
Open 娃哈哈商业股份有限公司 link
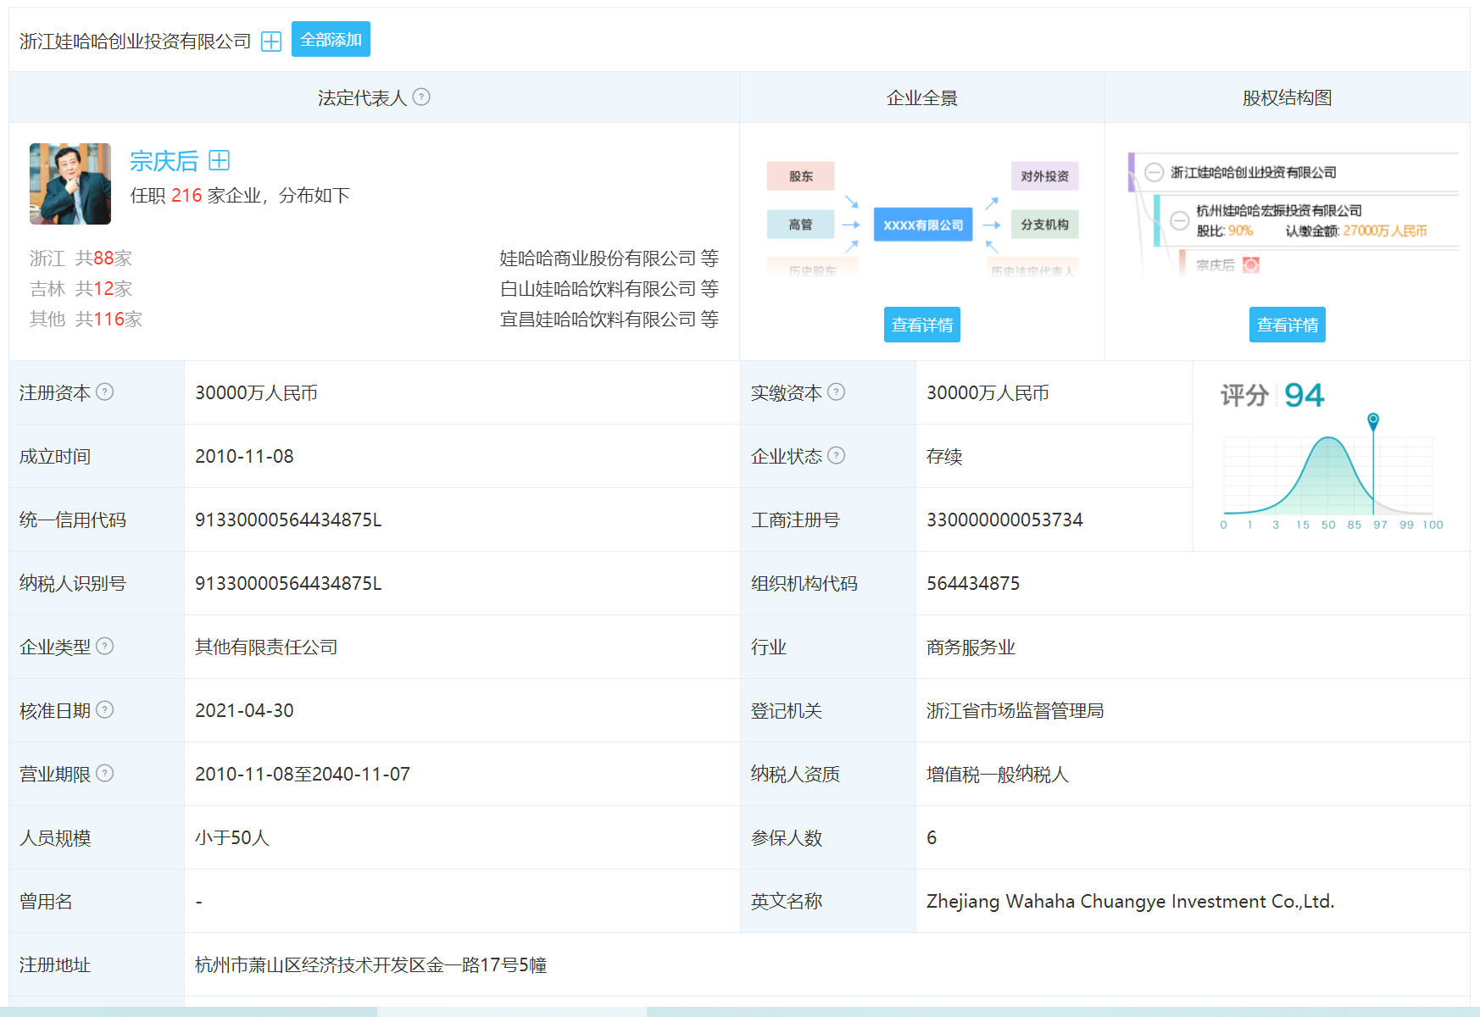coord(598,258)
